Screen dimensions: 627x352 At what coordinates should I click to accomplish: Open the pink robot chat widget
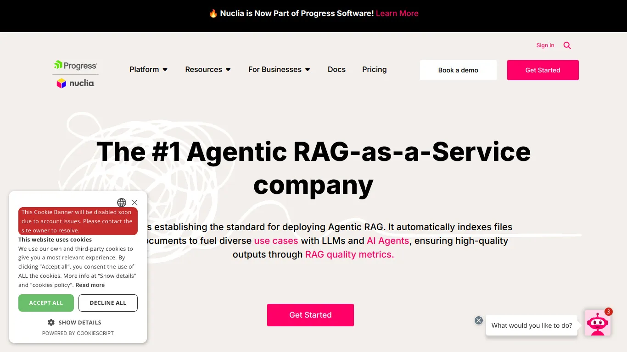coord(598,323)
